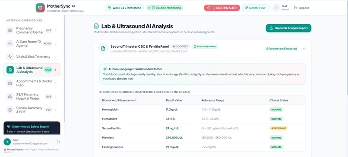Screen dimensions: 348x157
Task: Click the Routine Monitoring status badge
Action: click(165, 8)
